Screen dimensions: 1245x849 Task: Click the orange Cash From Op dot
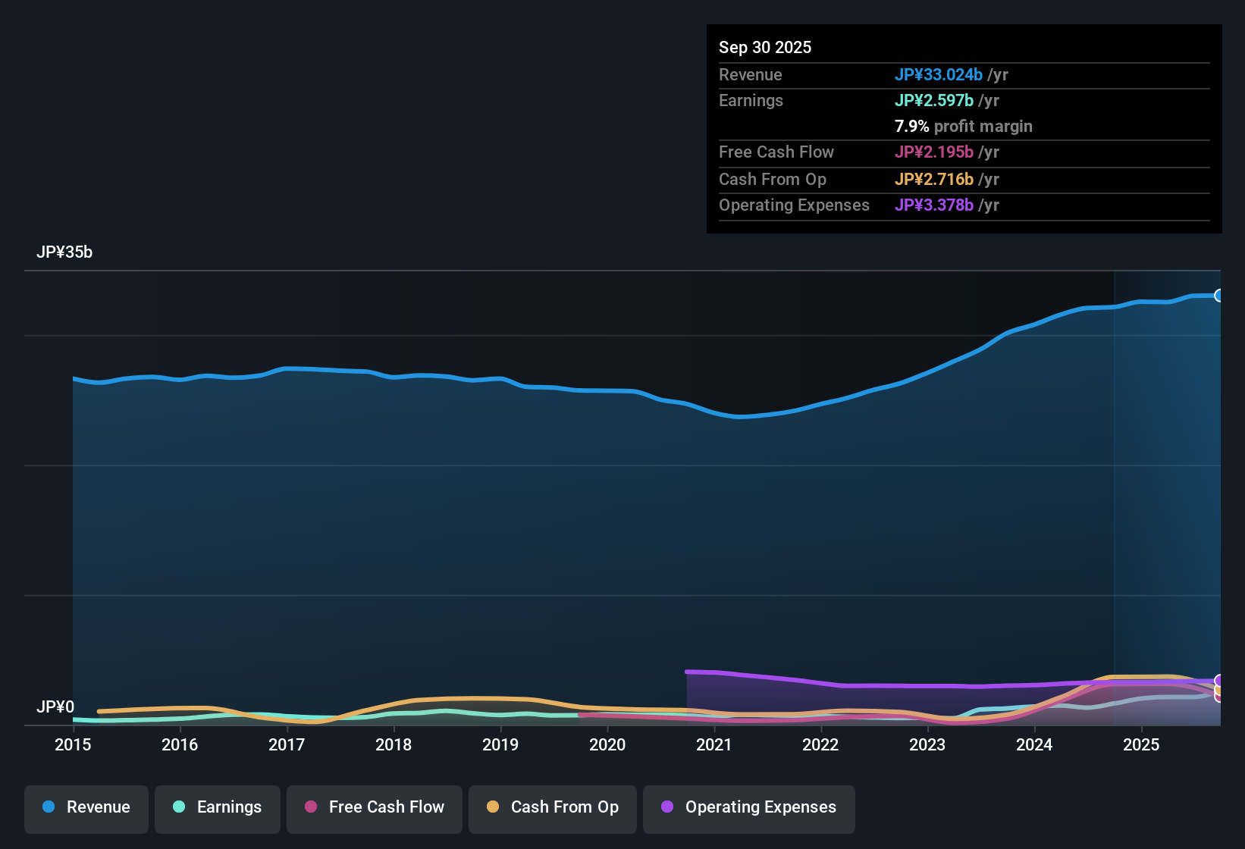(493, 808)
